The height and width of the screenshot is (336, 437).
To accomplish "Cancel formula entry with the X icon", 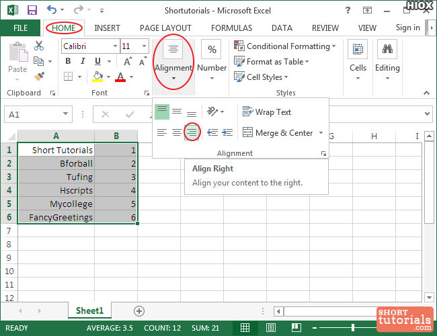I will coord(106,114).
